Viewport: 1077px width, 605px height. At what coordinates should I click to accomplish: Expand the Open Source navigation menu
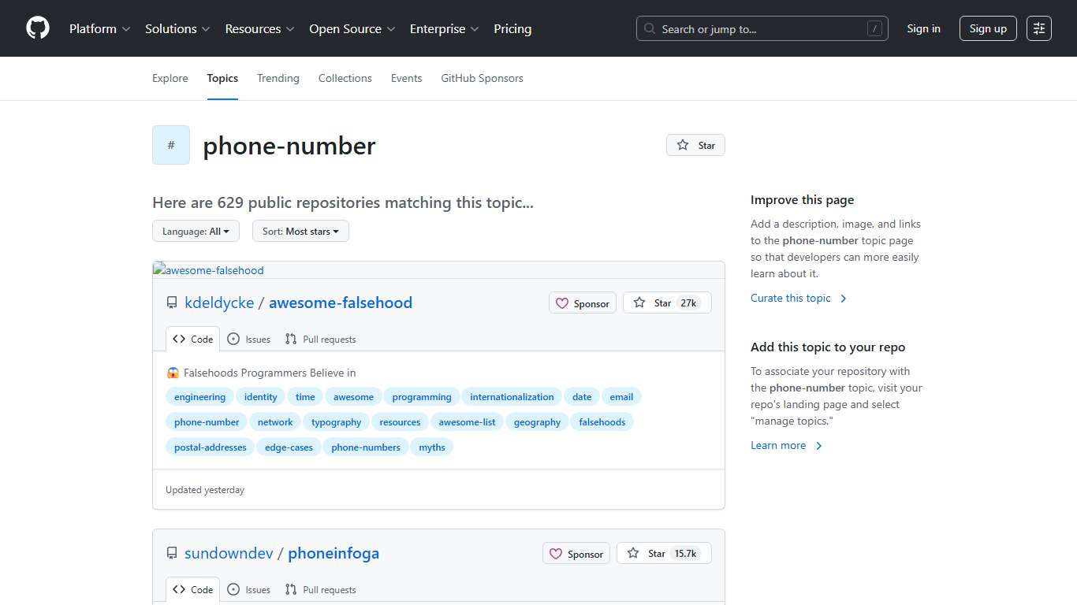[352, 28]
